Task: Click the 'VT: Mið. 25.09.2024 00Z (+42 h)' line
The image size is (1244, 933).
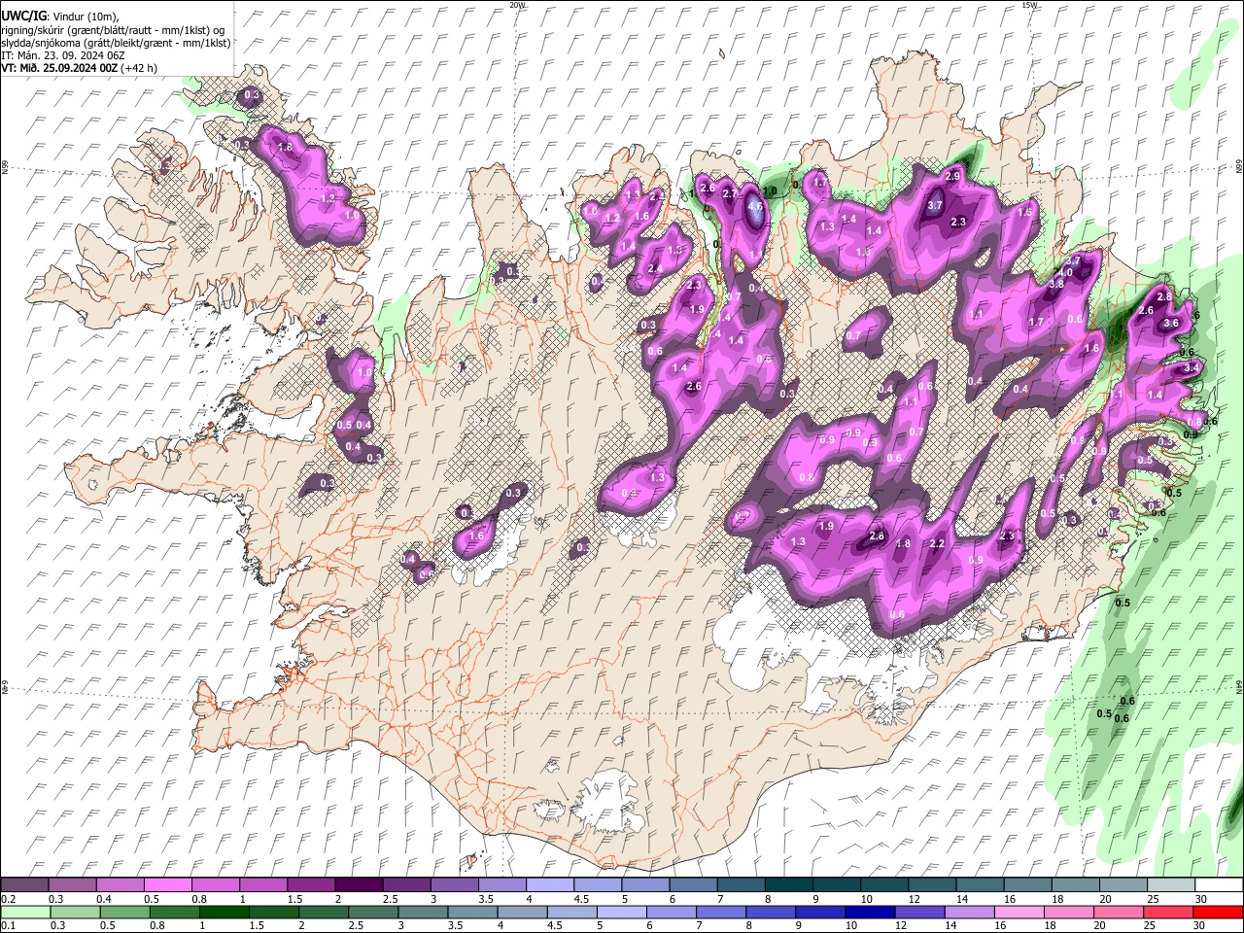Action: pos(80,68)
